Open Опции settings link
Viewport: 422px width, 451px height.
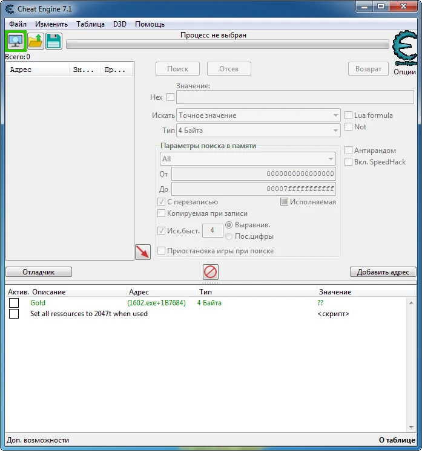pos(404,72)
